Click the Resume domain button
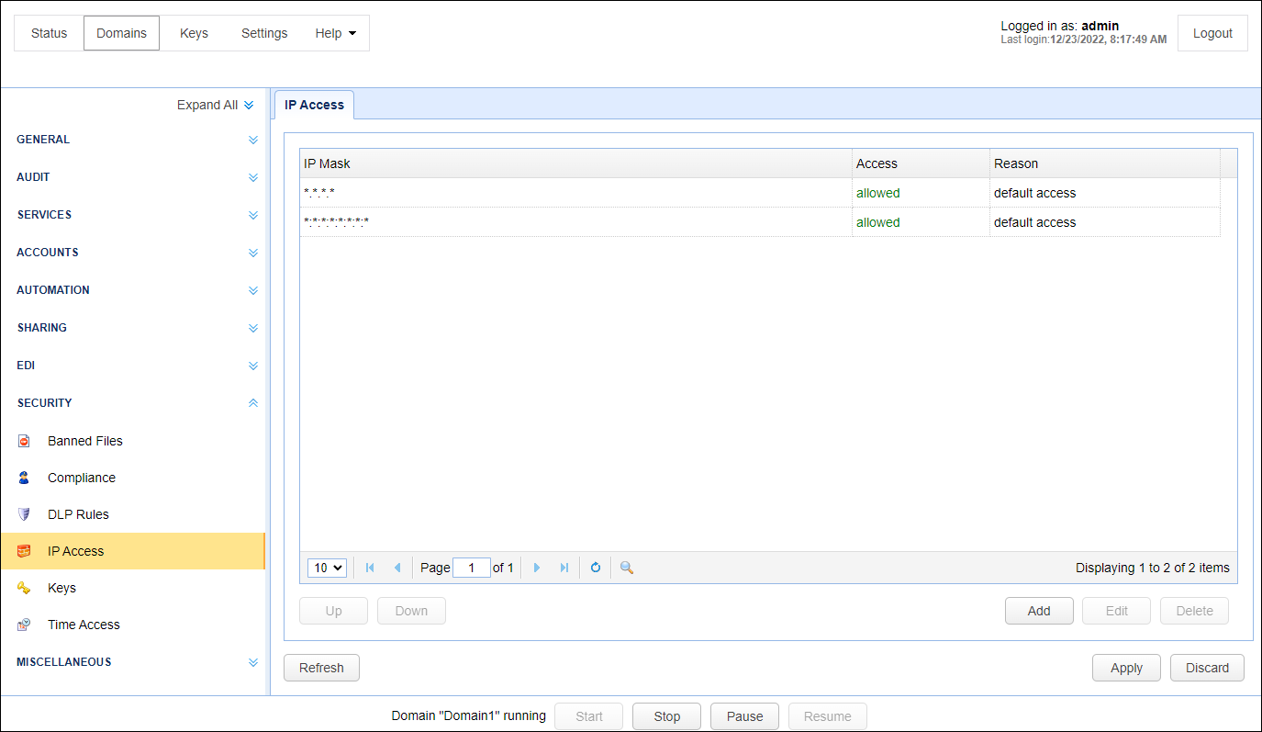Viewport: 1262px width, 732px height. click(x=827, y=716)
